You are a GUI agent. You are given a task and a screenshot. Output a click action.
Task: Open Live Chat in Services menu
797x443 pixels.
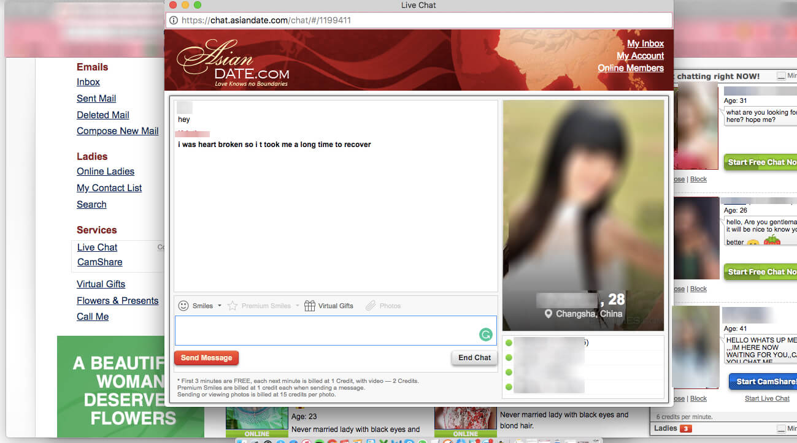[97, 247]
